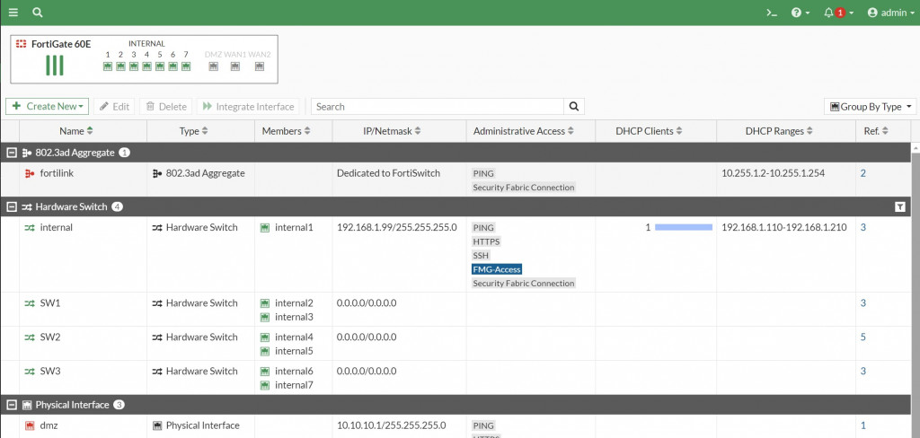Collapse the Physical Interface group

click(11, 405)
